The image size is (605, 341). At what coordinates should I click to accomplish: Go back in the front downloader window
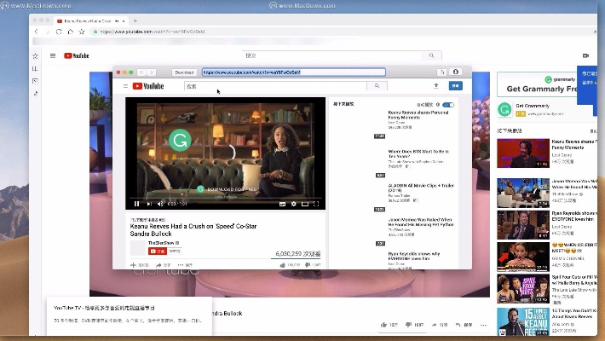(141, 72)
